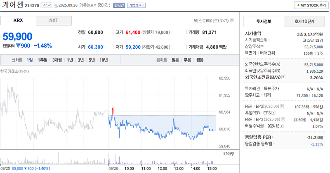The image size is (330, 173).
Task: Click help icon beside 배당수익률 2024.12
Action: click(282, 126)
